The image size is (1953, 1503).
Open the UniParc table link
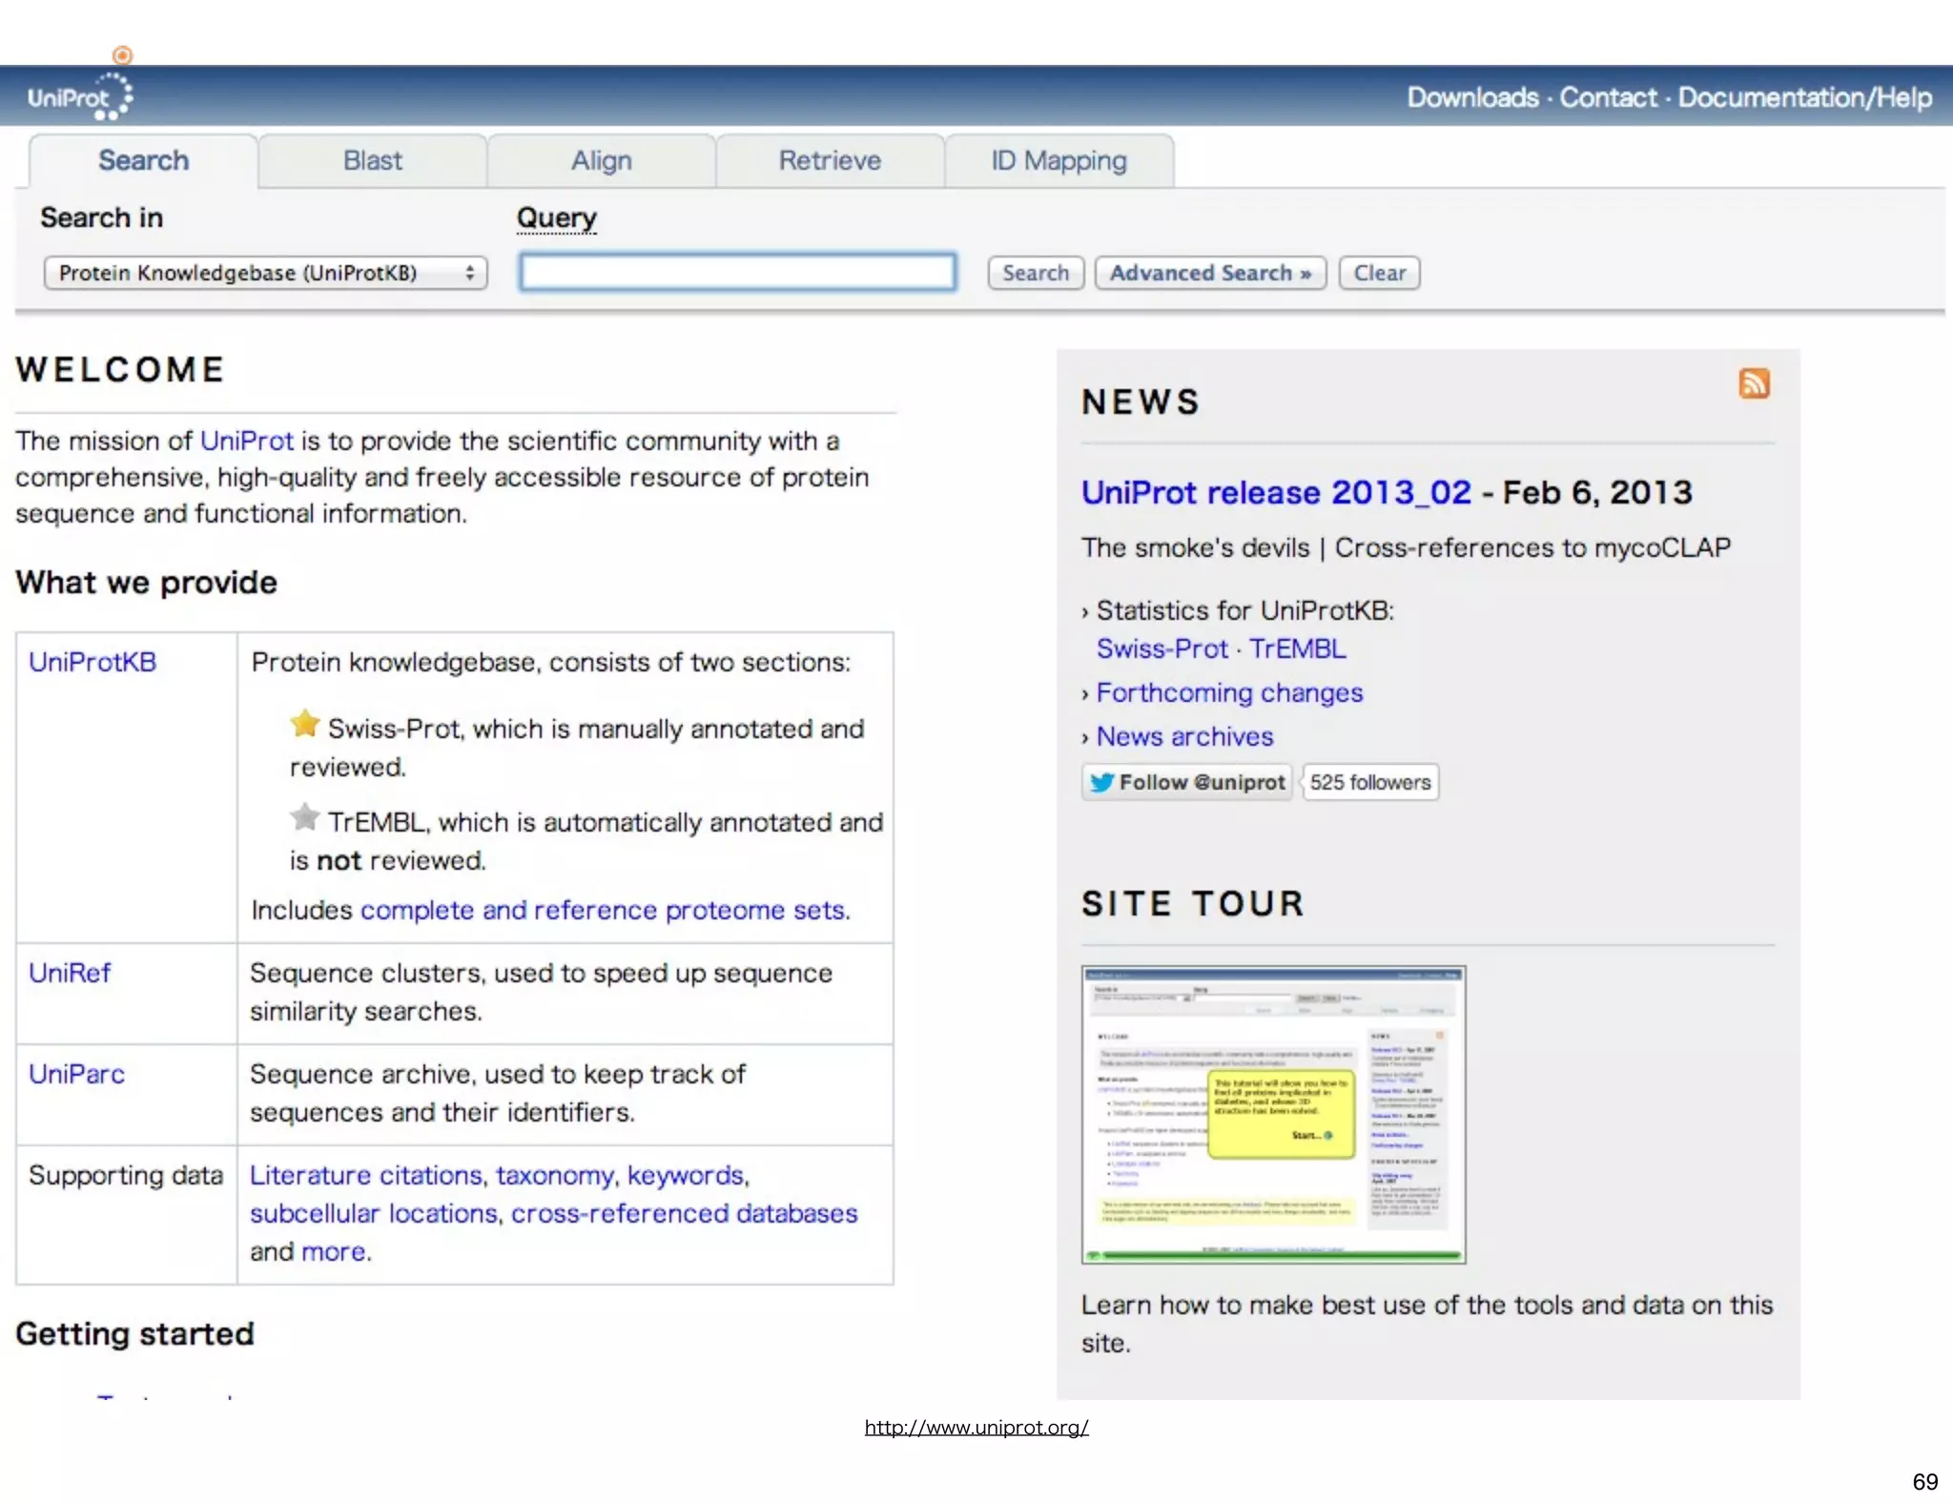click(x=76, y=1074)
